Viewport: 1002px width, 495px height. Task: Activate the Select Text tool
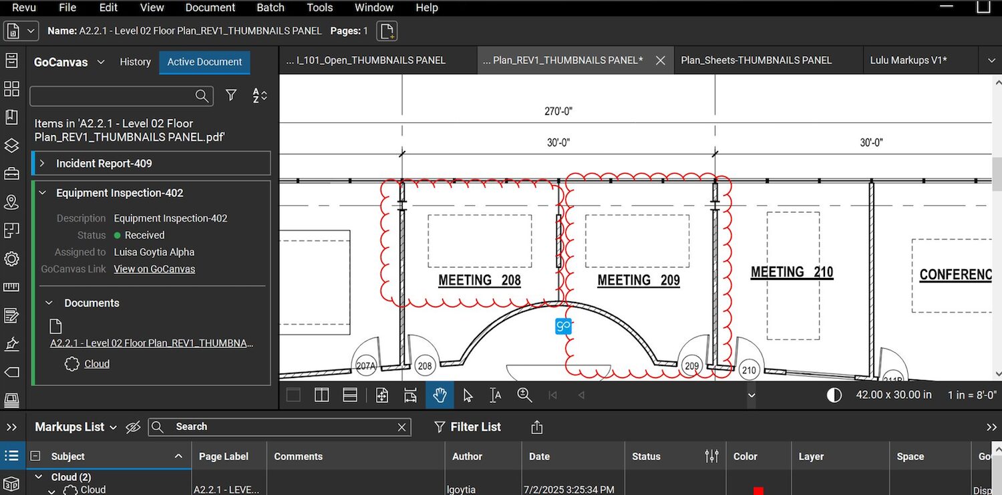pyautogui.click(x=495, y=395)
